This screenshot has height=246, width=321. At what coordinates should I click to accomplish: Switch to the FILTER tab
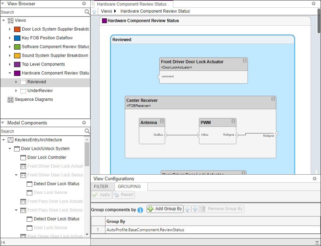pos(101,187)
